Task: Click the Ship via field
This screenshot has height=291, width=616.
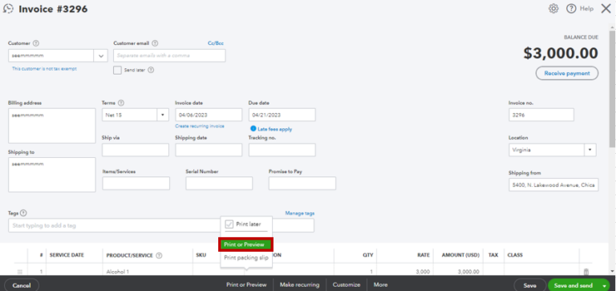Action: click(136, 150)
